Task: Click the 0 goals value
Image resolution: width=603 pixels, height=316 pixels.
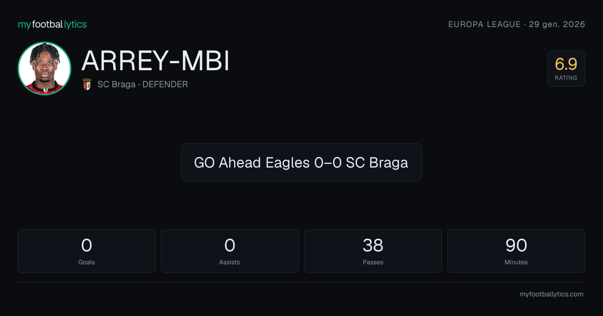Action: click(86, 245)
